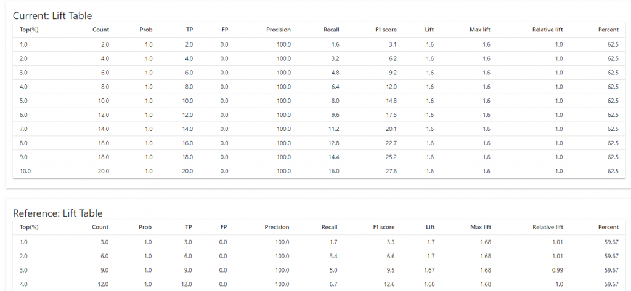Click the 27.6 F1 score cell
The height and width of the screenshot is (291, 631).
pos(390,172)
